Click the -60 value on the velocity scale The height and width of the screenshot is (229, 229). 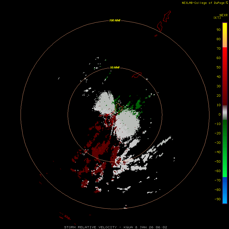[218, 171]
